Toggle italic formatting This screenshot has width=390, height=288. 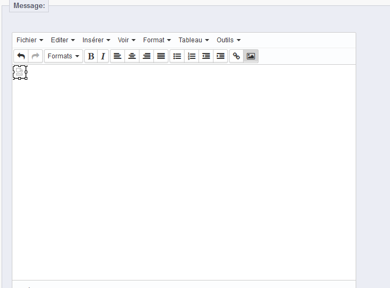pyautogui.click(x=103, y=56)
